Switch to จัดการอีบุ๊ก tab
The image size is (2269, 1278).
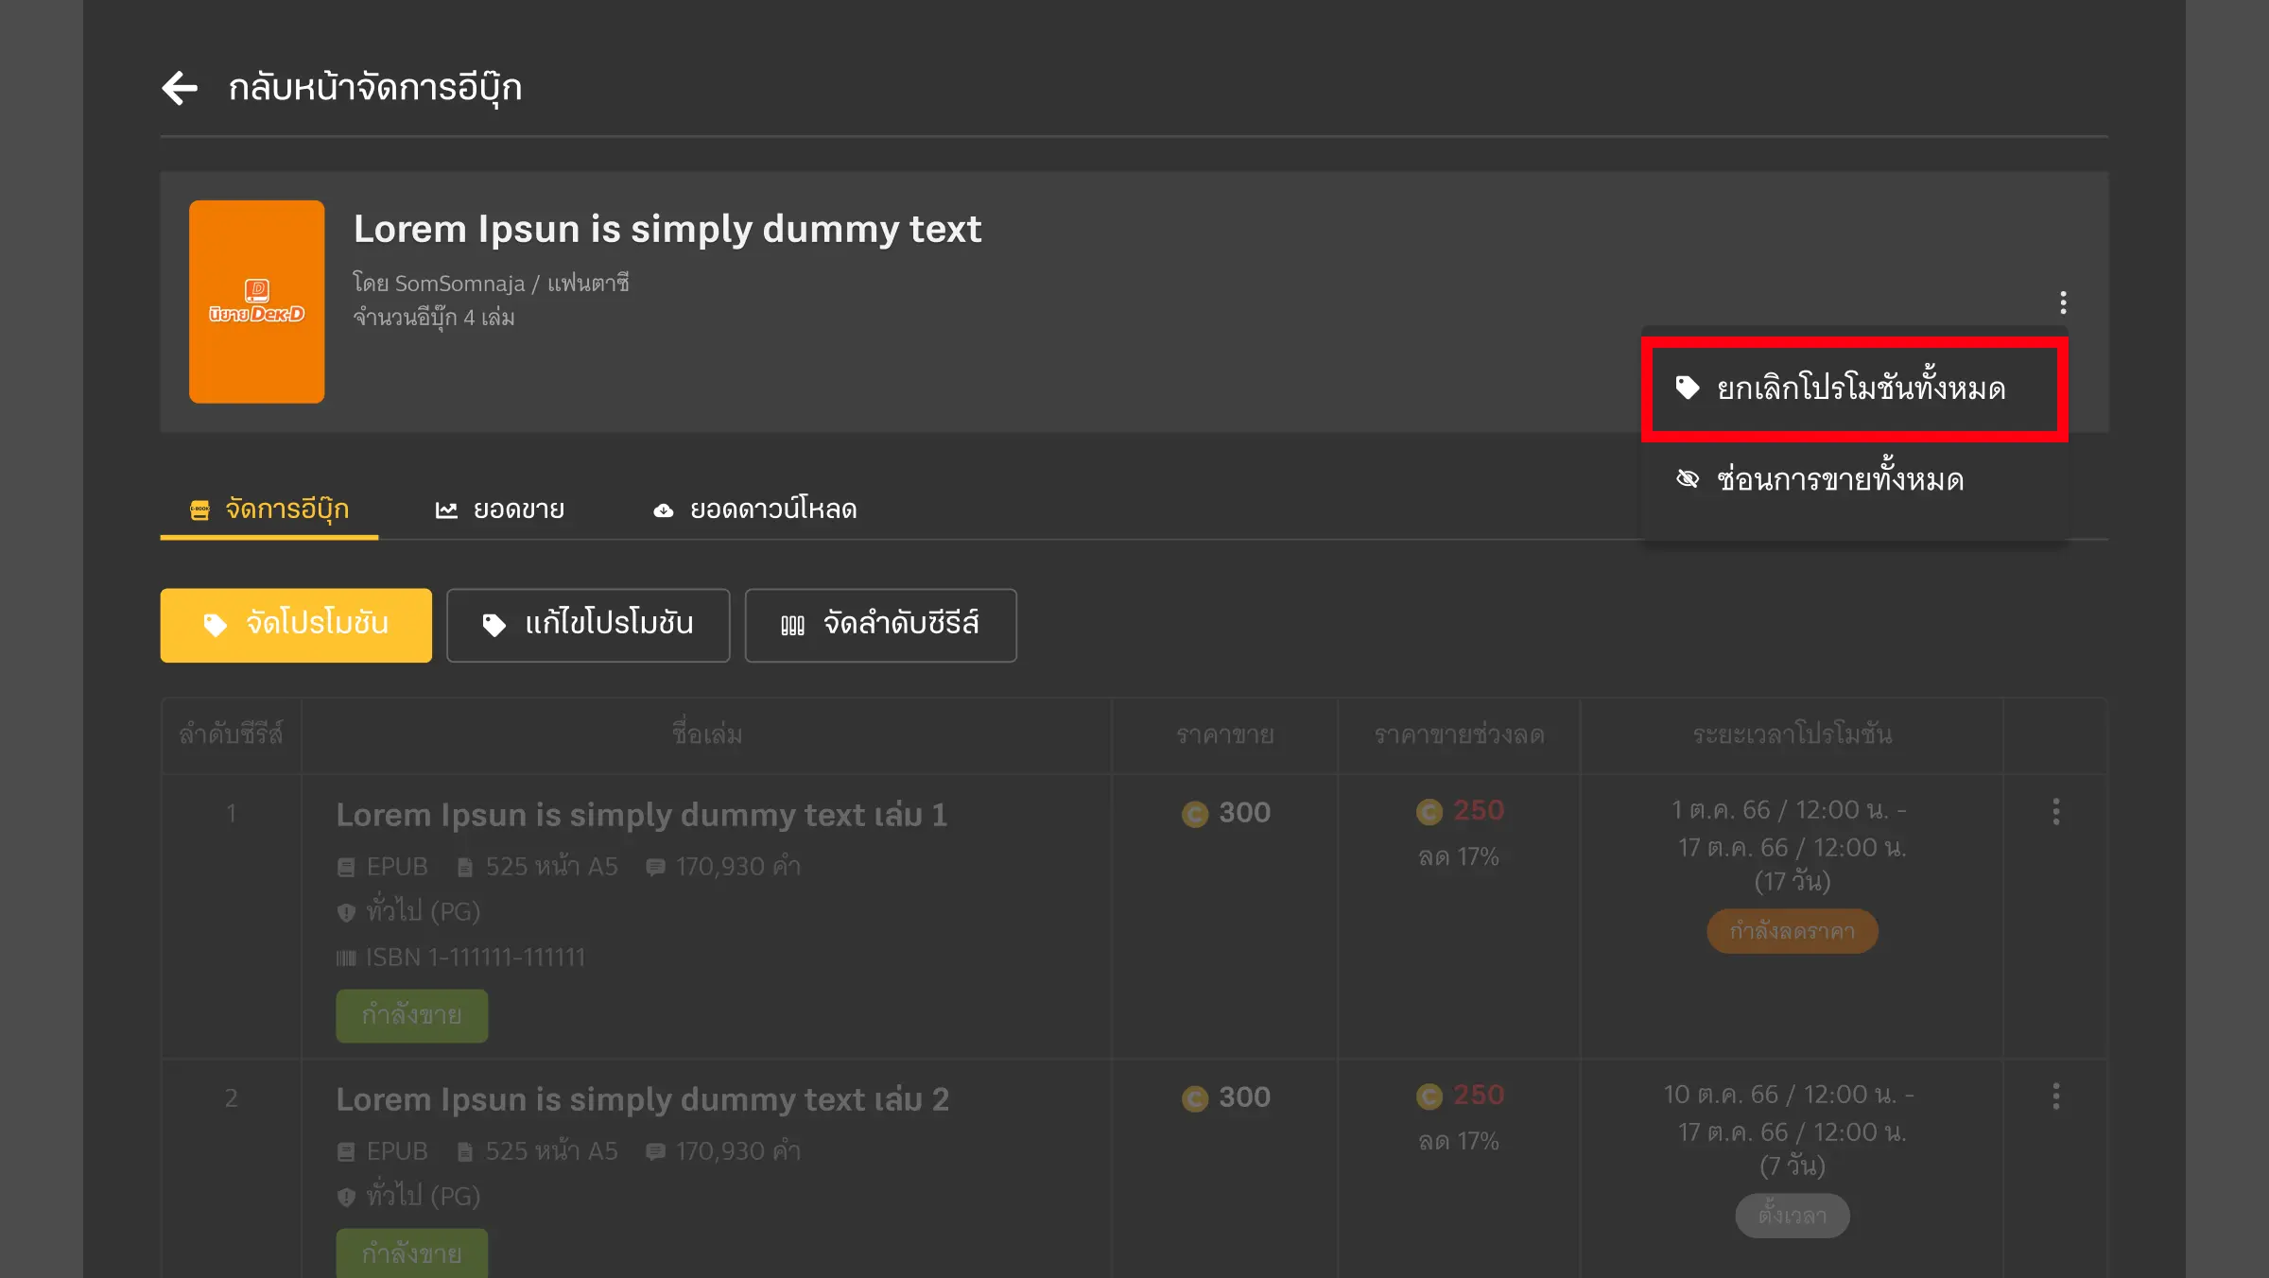click(269, 509)
